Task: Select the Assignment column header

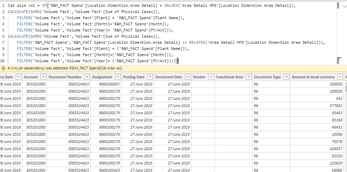Action: point(102,77)
